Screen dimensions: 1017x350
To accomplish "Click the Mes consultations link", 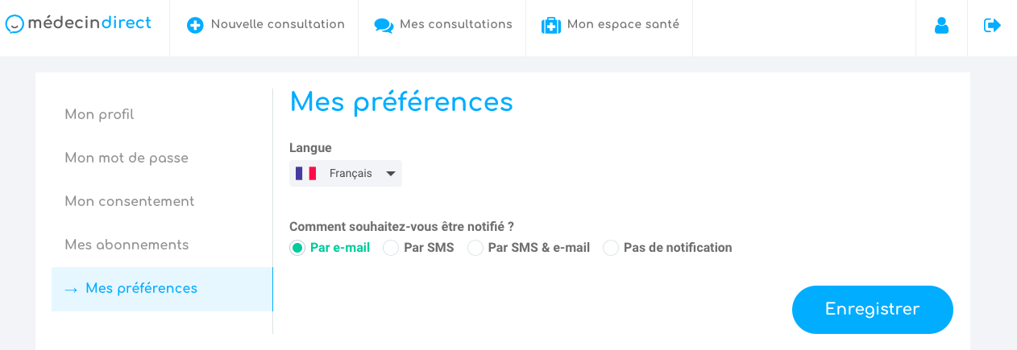I will (455, 25).
